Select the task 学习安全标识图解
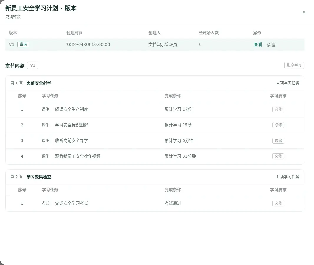 (x=72, y=125)
